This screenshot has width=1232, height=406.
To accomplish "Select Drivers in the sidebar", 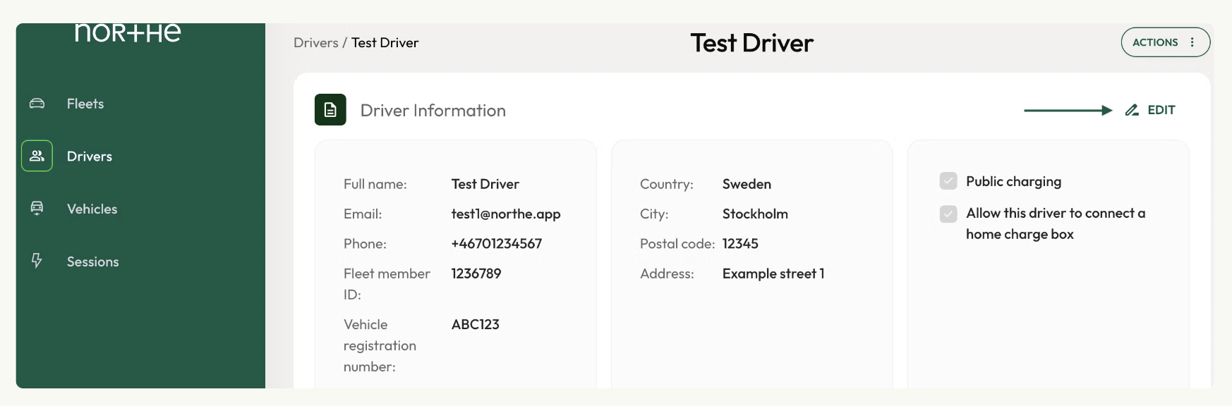I will click(x=89, y=156).
